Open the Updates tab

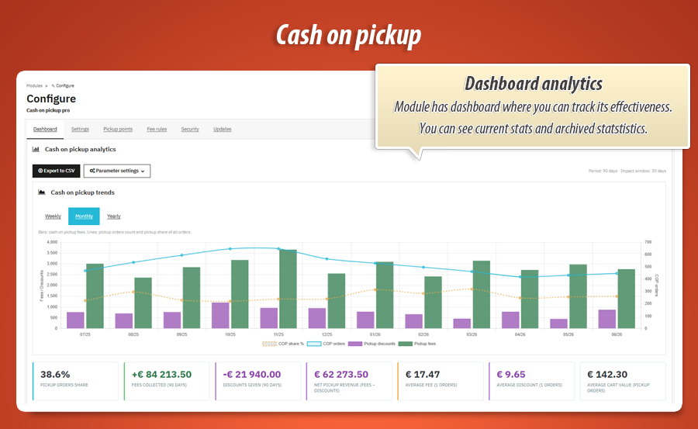coord(222,130)
